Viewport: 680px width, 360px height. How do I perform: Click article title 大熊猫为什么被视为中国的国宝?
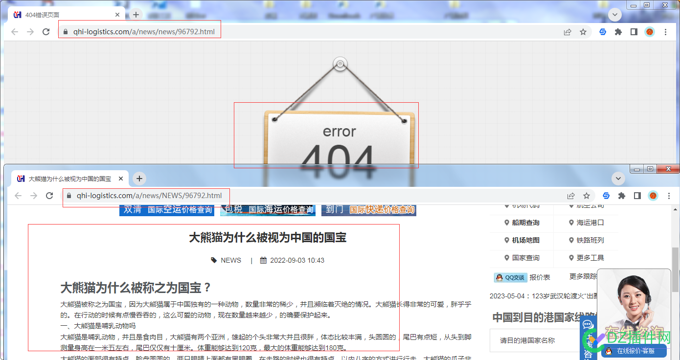(268, 238)
